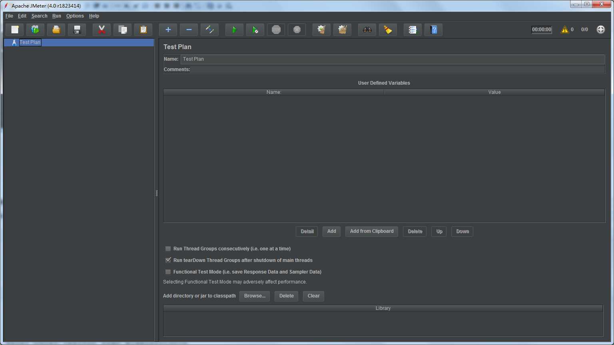Click the Toggle enable/disable icon
614x345 pixels.
pyautogui.click(x=210, y=30)
